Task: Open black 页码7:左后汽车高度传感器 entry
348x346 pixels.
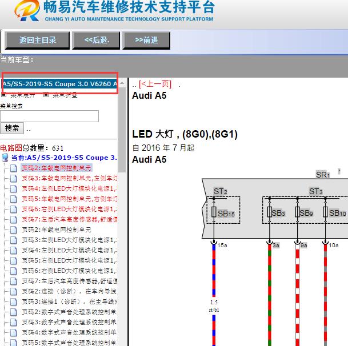Action: [x=70, y=281]
